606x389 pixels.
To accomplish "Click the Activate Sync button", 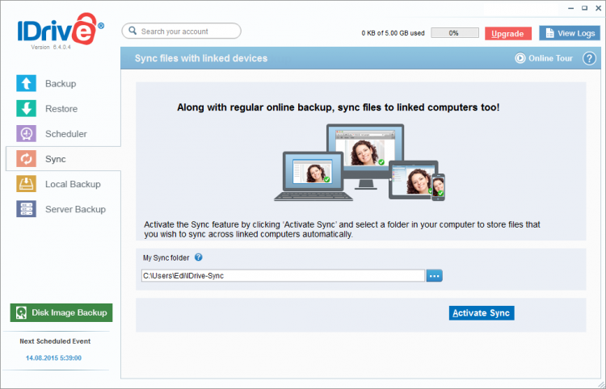I will pyautogui.click(x=482, y=313).
